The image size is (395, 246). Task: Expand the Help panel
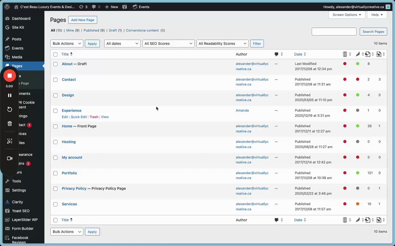coord(377,15)
